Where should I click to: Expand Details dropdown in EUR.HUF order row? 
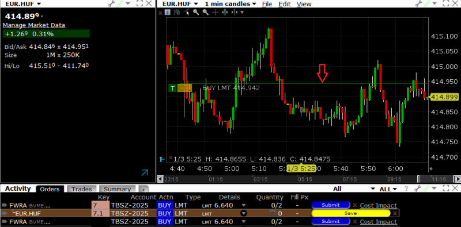click(244, 214)
